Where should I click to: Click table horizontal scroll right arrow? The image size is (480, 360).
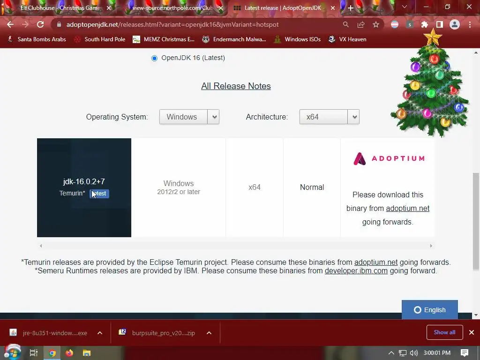431,246
